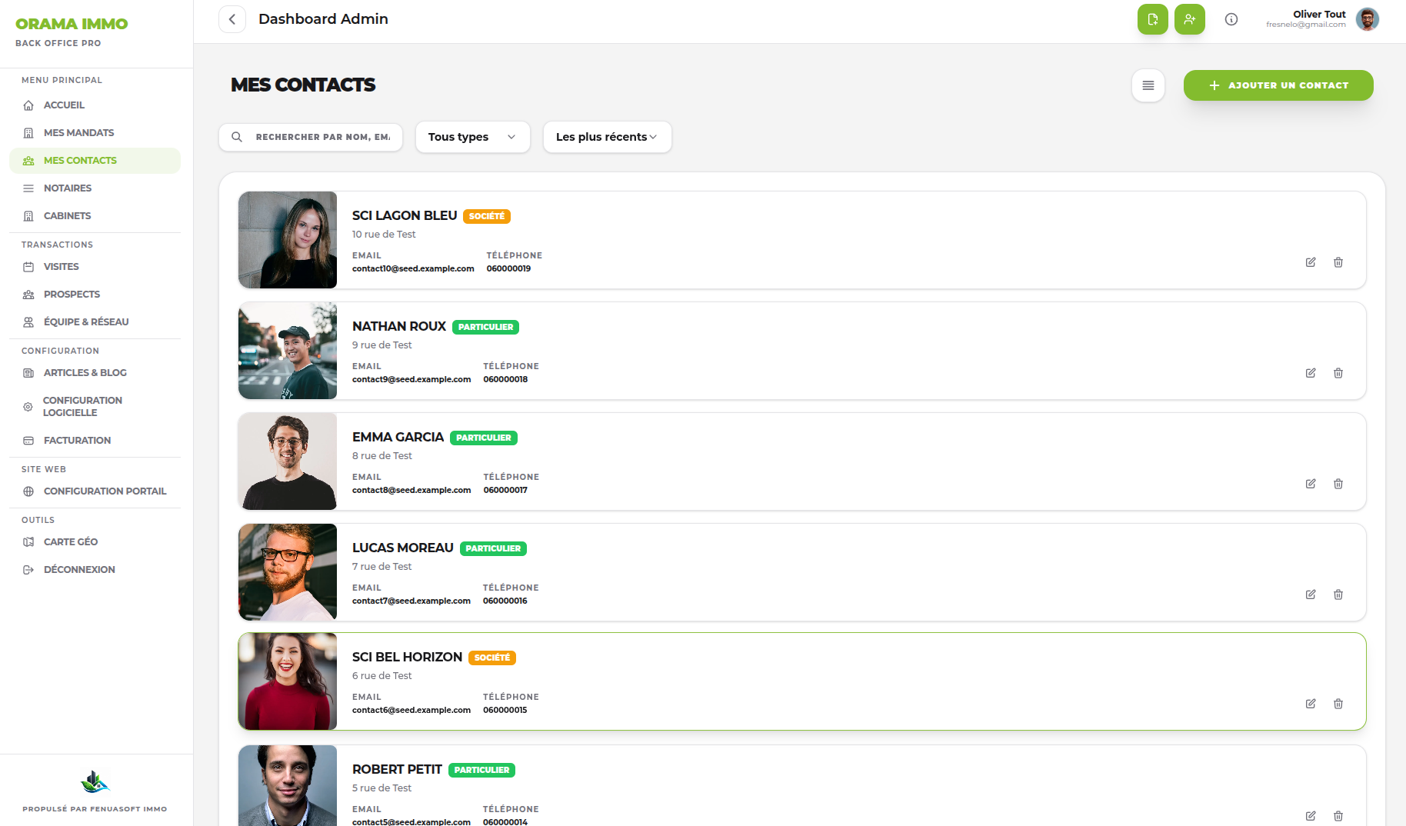Expand the Tous types dropdown
The image size is (1406, 826).
[x=473, y=137]
